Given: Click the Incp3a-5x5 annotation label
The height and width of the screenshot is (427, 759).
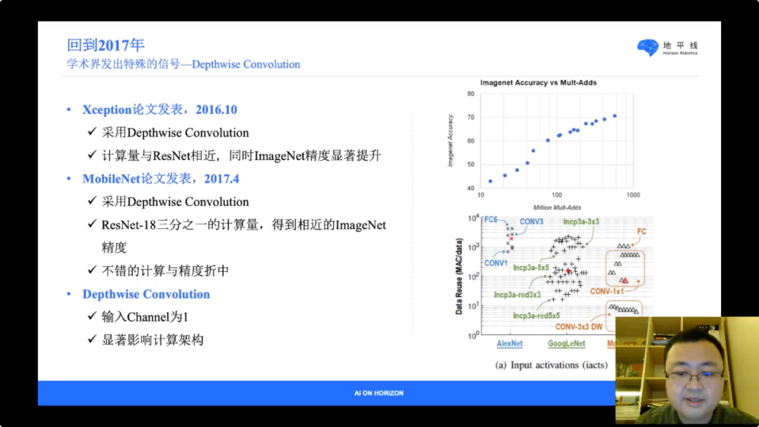Looking at the screenshot, I should [x=531, y=268].
